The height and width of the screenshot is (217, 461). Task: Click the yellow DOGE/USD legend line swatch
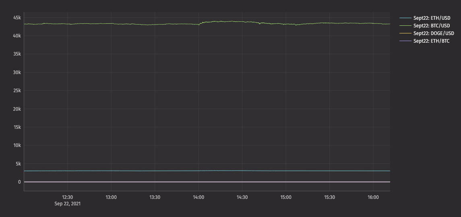point(405,33)
